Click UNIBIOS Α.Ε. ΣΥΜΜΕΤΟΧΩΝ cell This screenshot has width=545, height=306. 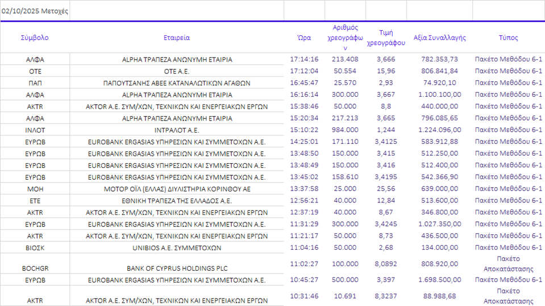click(177, 248)
